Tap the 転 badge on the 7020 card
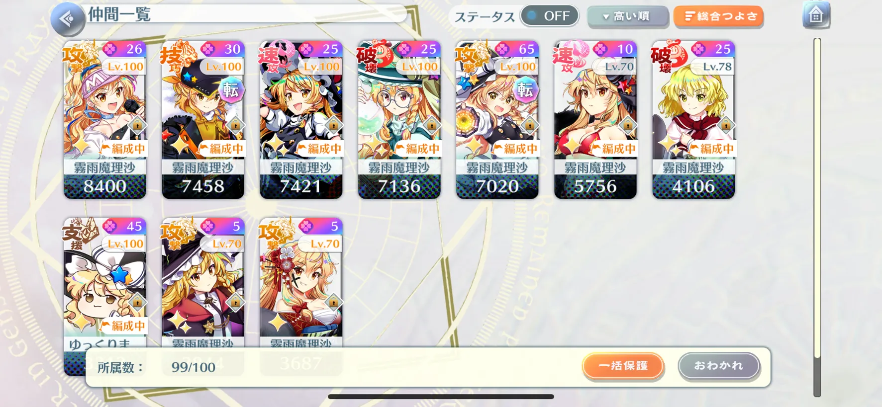 (x=525, y=90)
